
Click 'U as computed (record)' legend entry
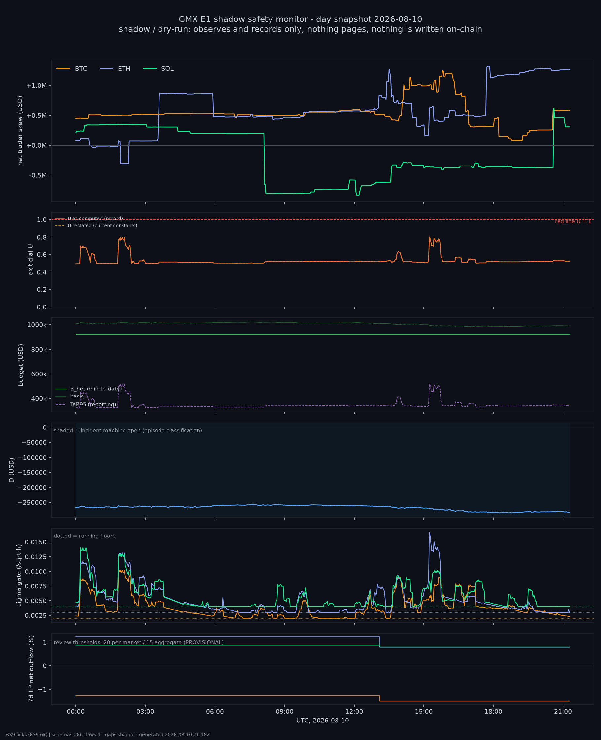(x=95, y=218)
